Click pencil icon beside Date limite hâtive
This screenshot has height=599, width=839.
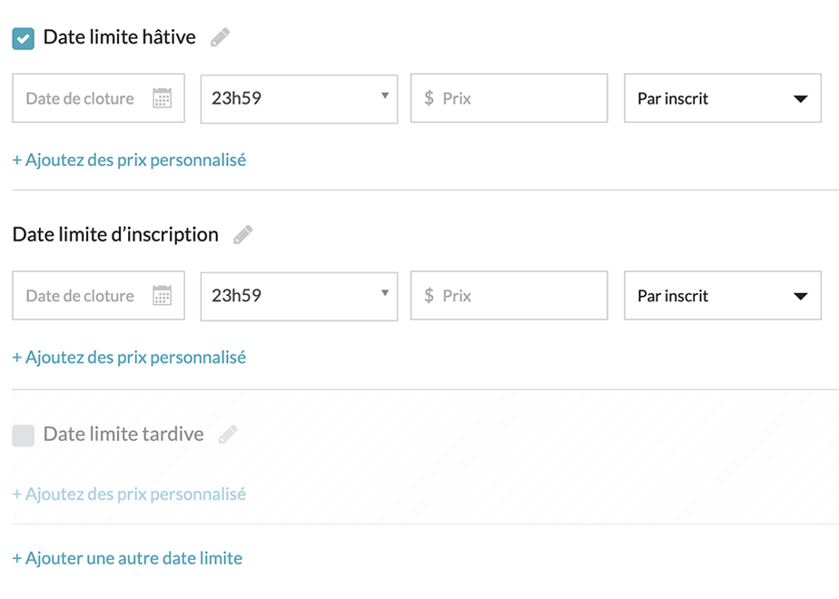click(220, 37)
